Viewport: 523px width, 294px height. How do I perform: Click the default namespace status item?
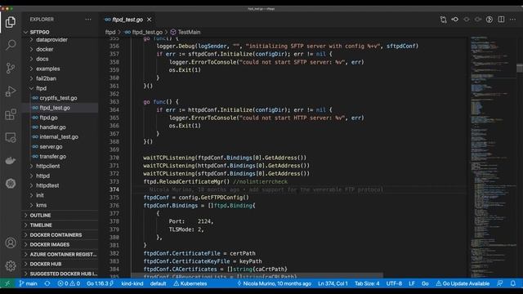(x=158, y=283)
